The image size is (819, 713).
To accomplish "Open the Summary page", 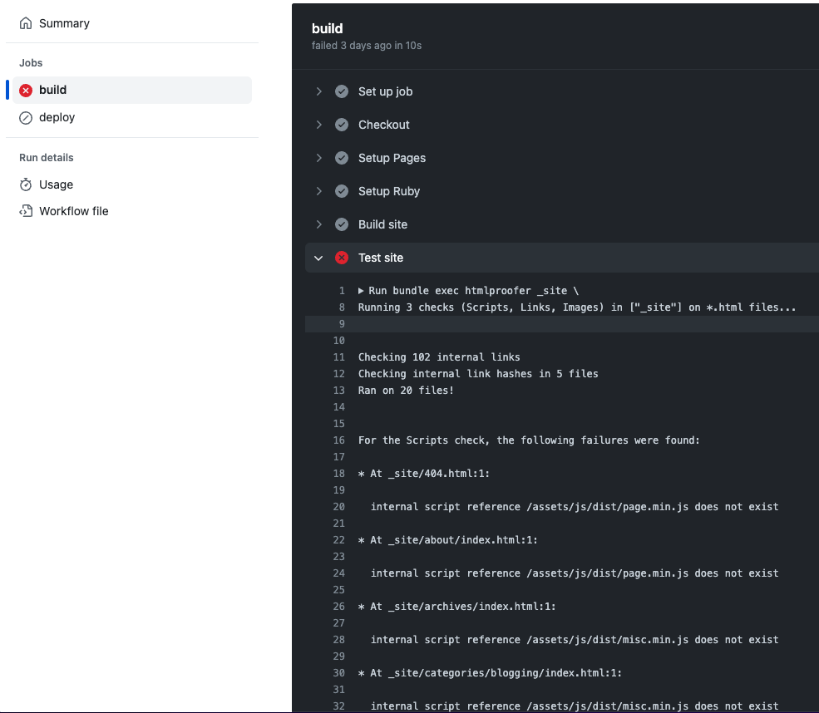I will click(x=64, y=23).
